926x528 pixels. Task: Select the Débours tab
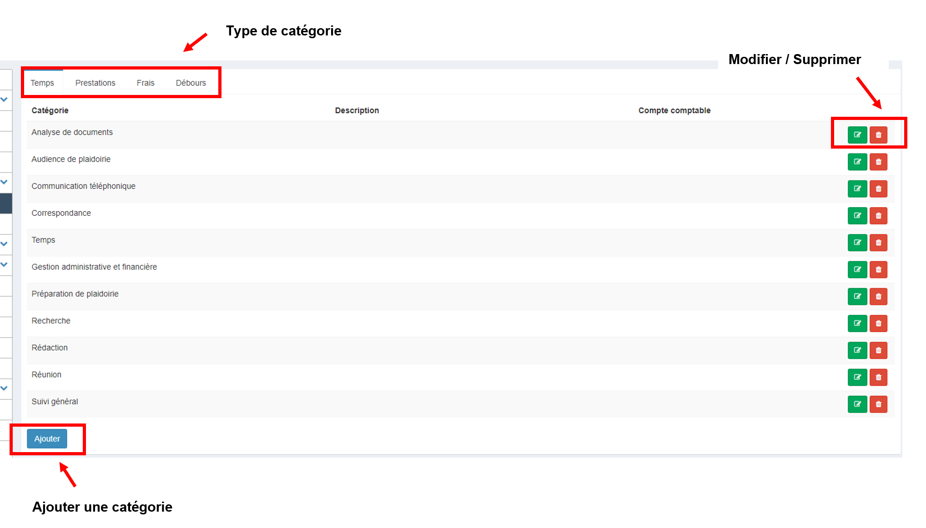[191, 83]
